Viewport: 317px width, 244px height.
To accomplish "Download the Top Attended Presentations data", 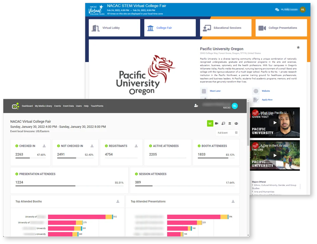I will [x=233, y=201].
